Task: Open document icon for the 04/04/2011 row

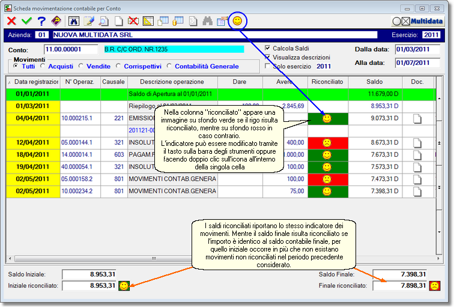Action: [x=417, y=119]
